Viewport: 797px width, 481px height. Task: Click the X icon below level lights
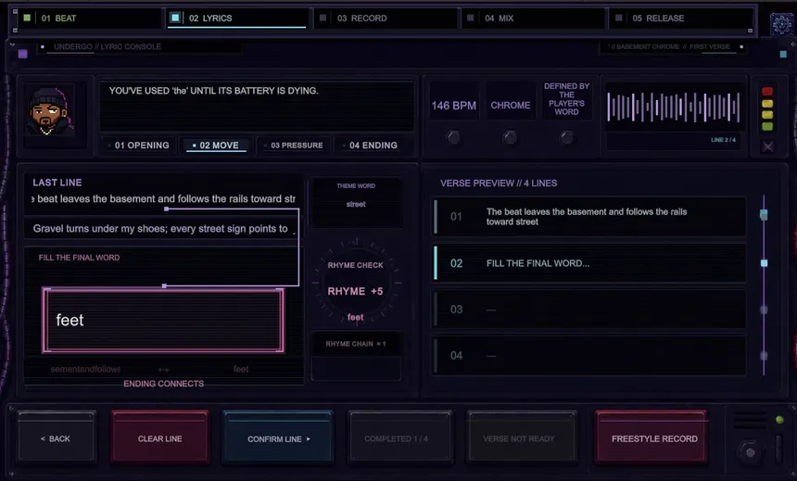[768, 147]
